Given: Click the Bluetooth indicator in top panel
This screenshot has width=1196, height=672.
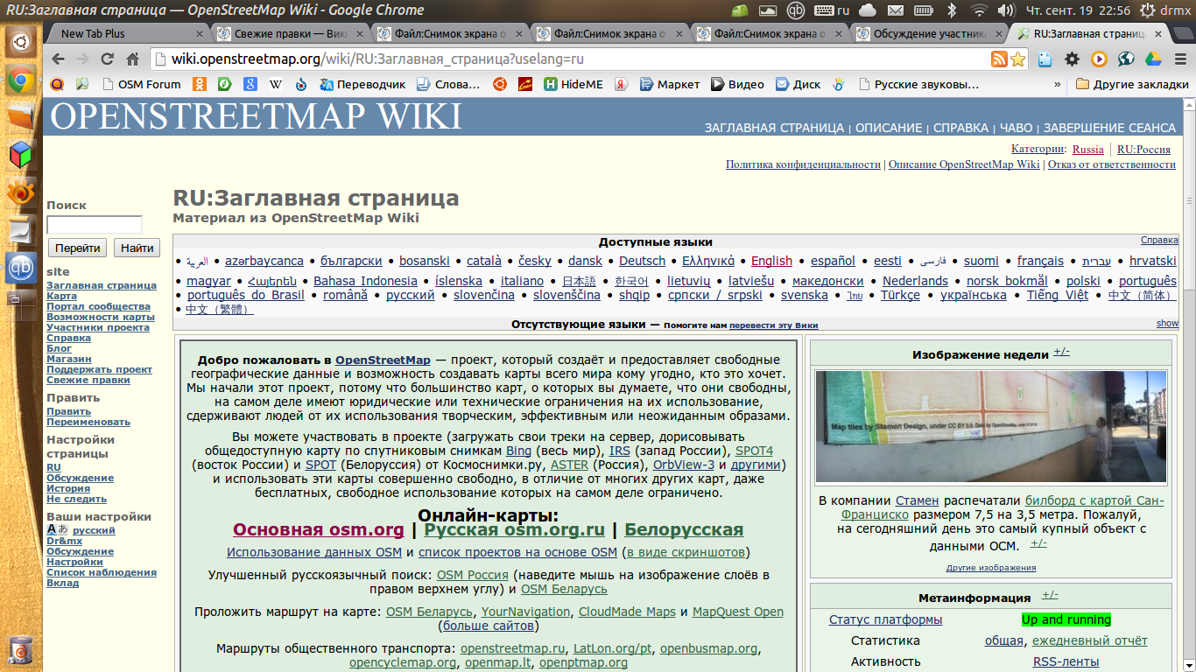Looking at the screenshot, I should coord(952,10).
